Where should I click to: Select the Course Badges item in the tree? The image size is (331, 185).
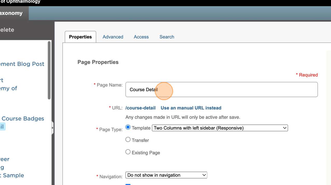(23, 118)
